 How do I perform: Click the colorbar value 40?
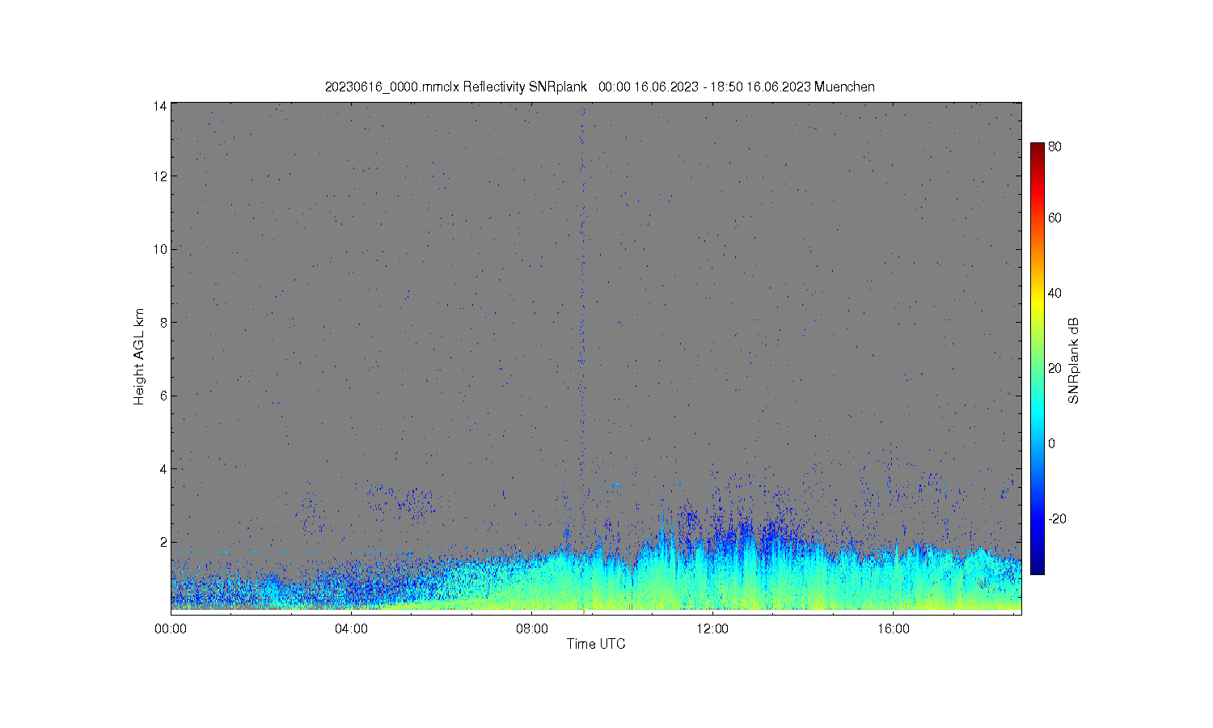pyautogui.click(x=1055, y=293)
